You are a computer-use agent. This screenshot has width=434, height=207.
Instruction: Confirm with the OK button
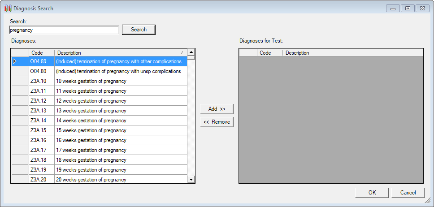pyautogui.click(x=372, y=193)
